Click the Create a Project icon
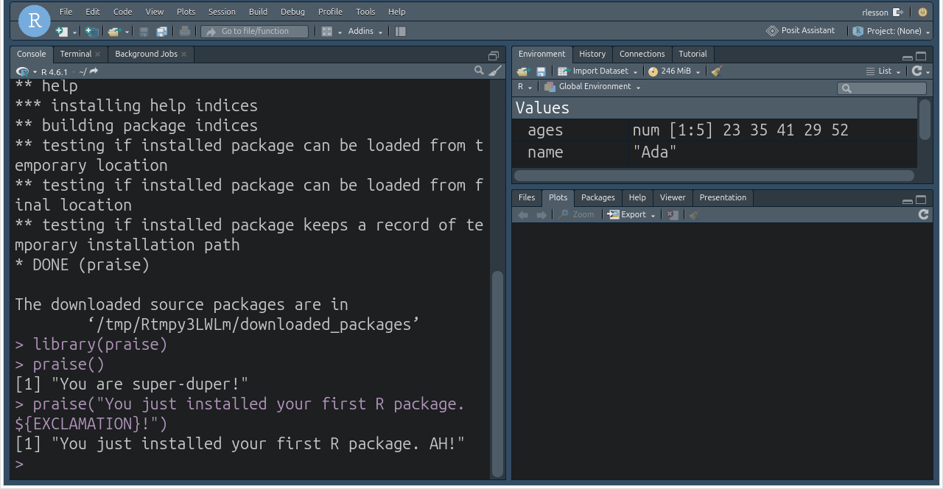This screenshot has width=943, height=489. [x=91, y=31]
